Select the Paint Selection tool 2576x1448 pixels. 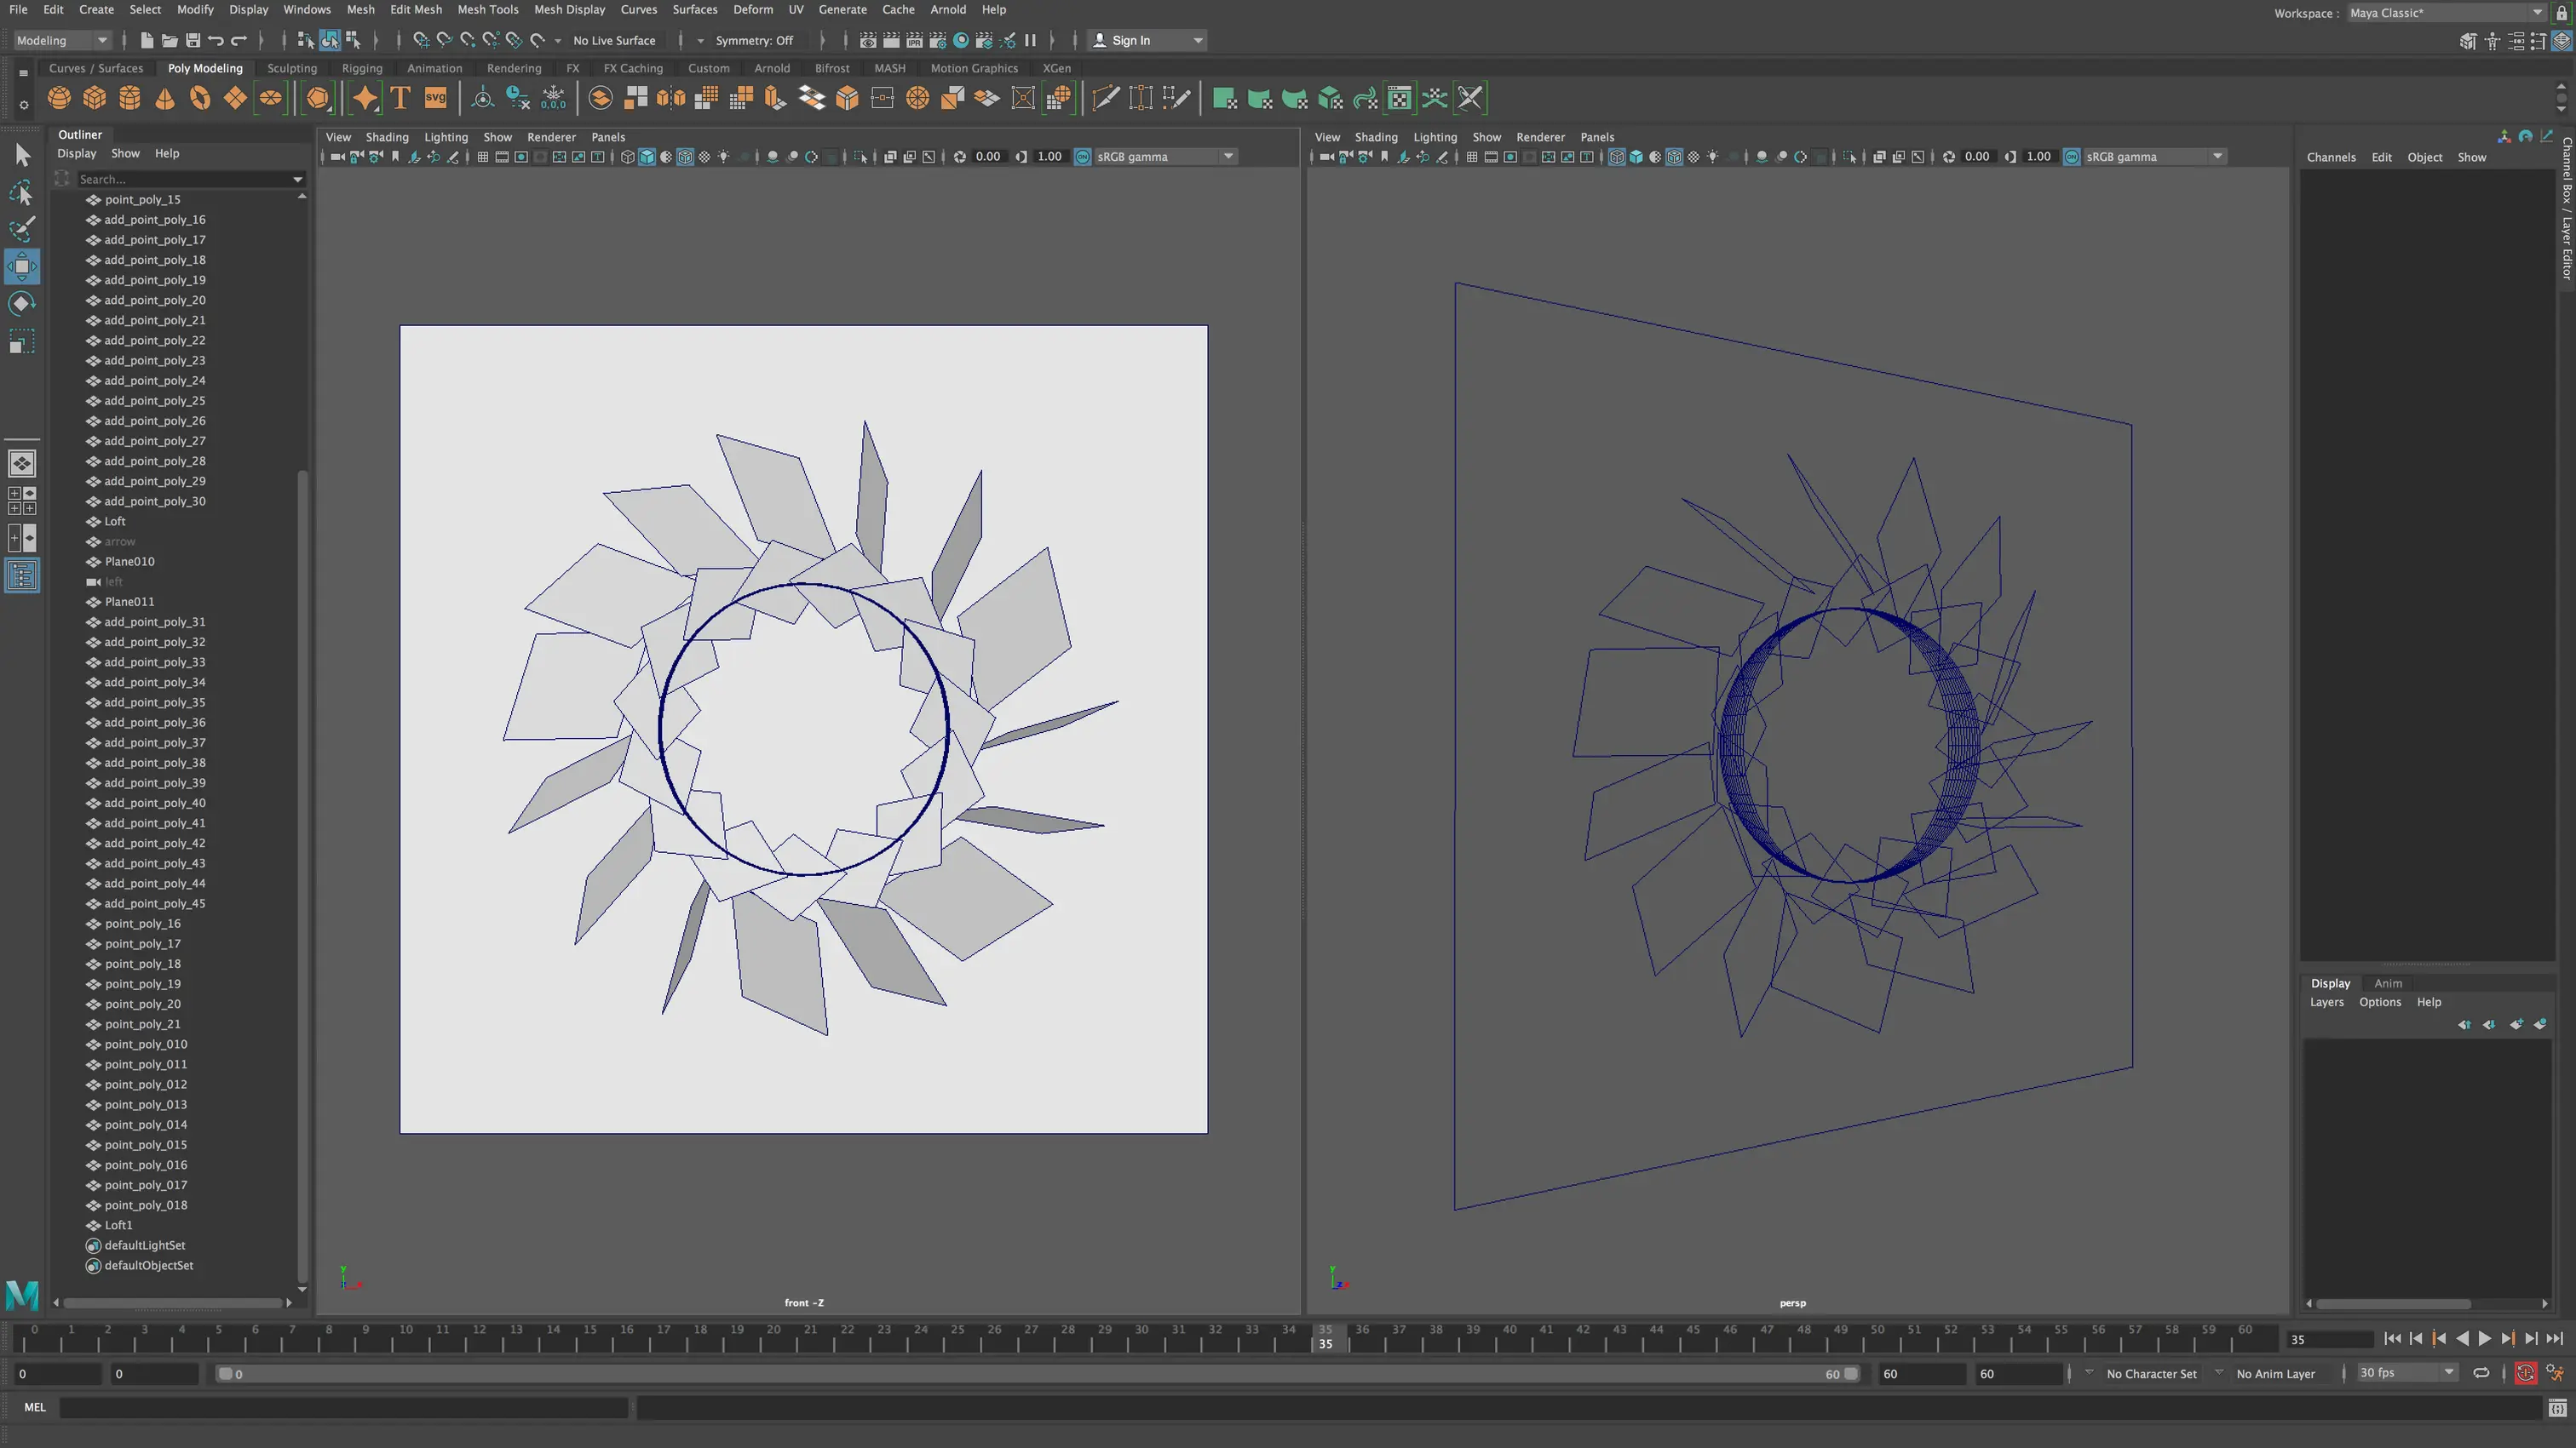coord(21,229)
